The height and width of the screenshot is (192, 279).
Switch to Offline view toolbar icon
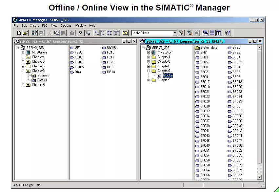80,33
